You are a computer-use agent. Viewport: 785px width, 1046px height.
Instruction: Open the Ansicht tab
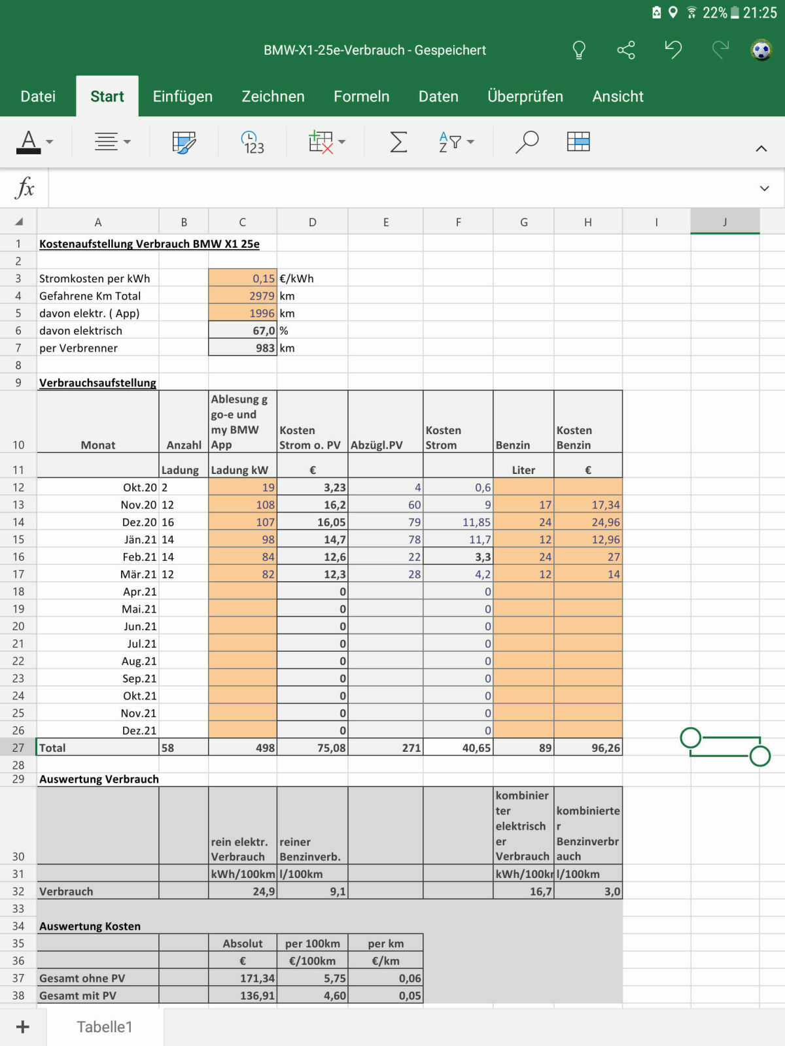point(618,97)
